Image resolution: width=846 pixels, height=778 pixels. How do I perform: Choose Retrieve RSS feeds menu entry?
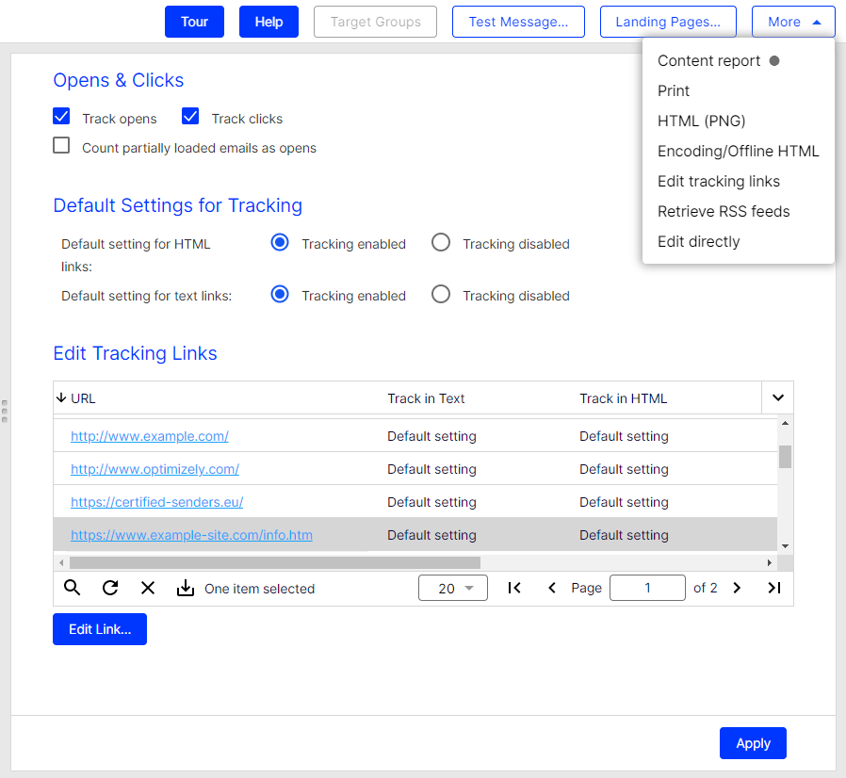pos(724,212)
